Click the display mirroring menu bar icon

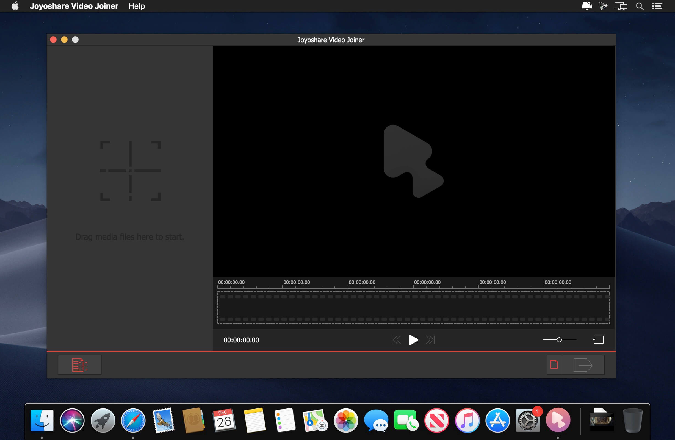(620, 6)
